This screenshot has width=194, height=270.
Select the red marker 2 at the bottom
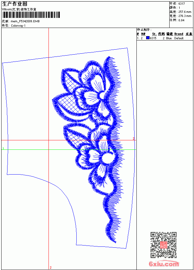[51, 267]
